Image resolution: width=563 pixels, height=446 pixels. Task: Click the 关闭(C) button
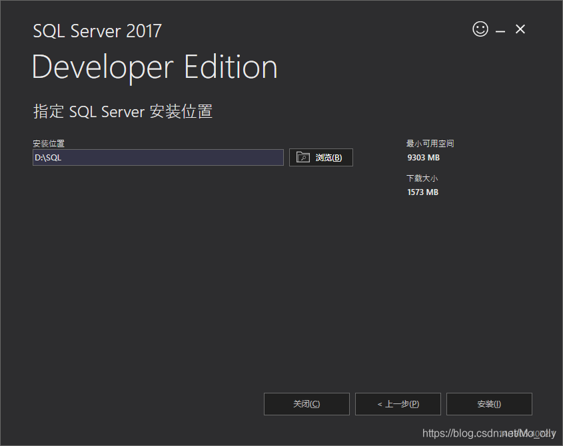click(x=306, y=404)
